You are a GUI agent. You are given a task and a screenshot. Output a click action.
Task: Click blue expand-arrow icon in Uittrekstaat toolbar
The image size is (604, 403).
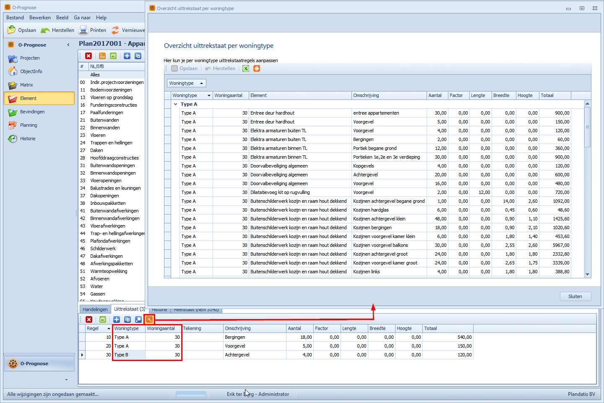[x=138, y=319]
